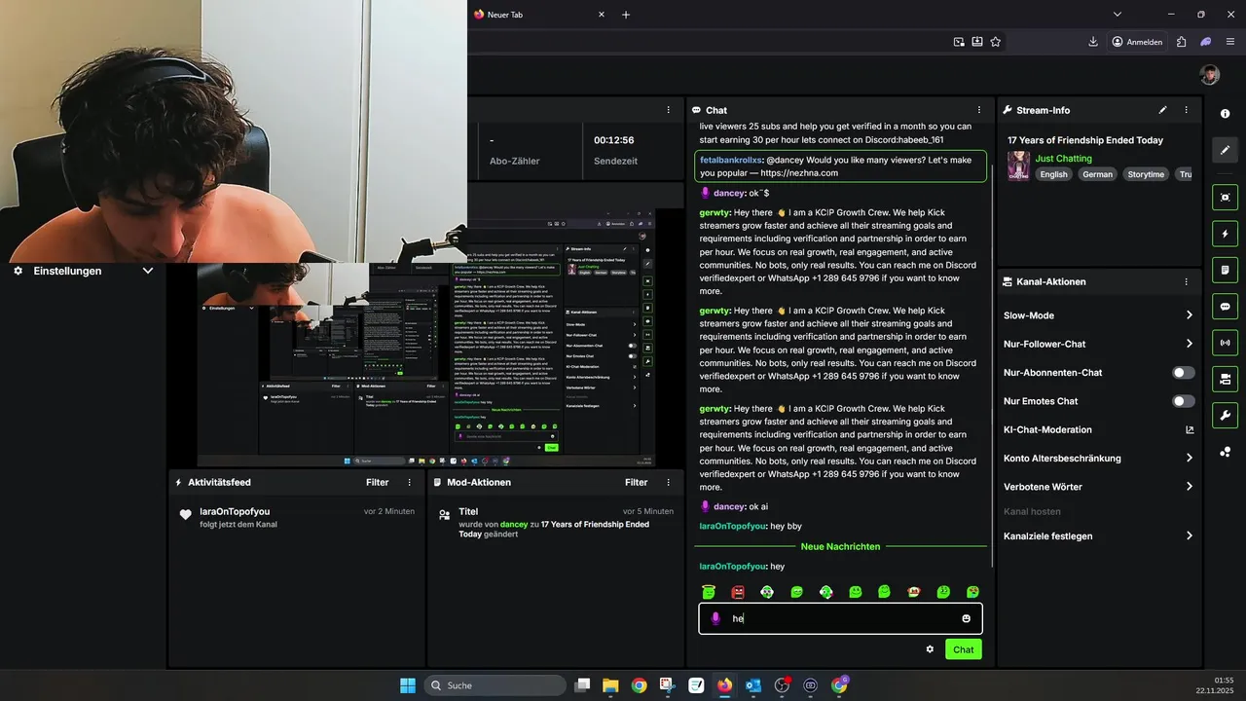Expand Slow-Mode options
The image size is (1246, 701).
click(1190, 315)
